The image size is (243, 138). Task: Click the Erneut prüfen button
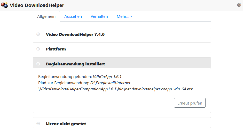pos(190,103)
